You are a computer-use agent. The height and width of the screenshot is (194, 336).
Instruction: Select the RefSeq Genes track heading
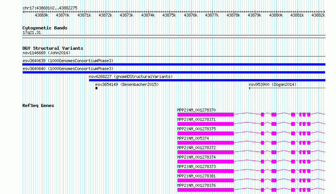[38, 105]
